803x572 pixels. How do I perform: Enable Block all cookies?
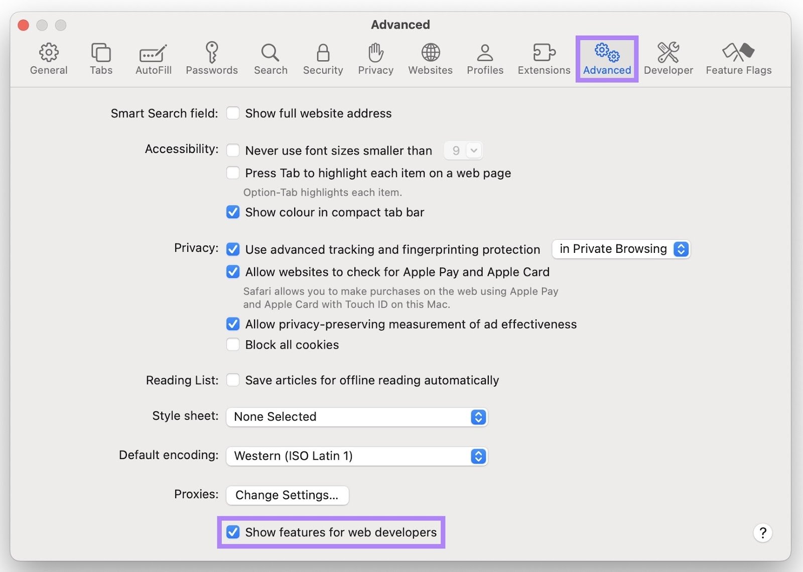pyautogui.click(x=233, y=344)
